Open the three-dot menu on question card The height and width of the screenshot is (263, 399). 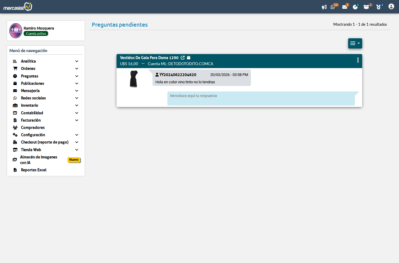tap(358, 60)
